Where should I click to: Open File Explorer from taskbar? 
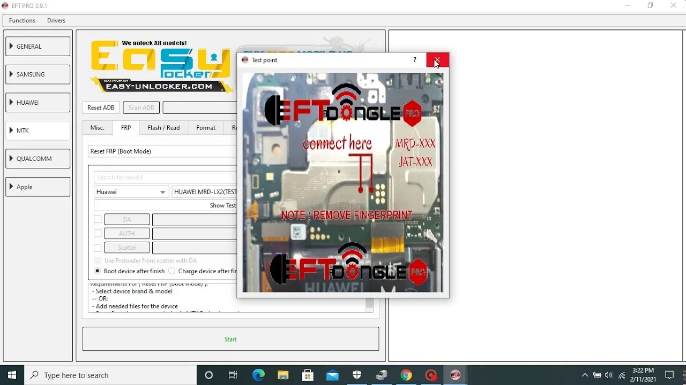click(x=283, y=375)
